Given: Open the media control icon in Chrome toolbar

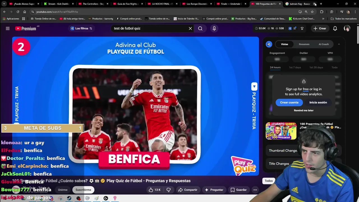Looking at the screenshot, I should tap(342, 12).
